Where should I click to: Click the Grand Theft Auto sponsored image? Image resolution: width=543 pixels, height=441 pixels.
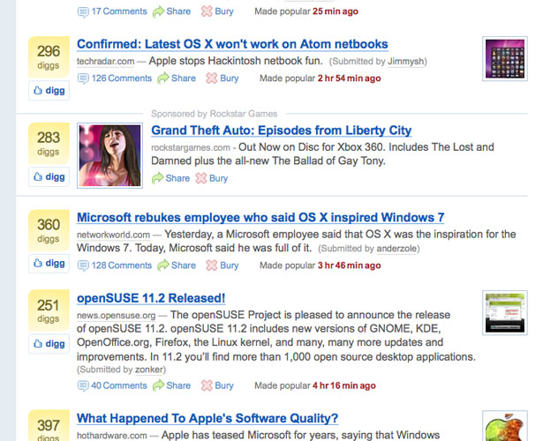click(x=109, y=155)
